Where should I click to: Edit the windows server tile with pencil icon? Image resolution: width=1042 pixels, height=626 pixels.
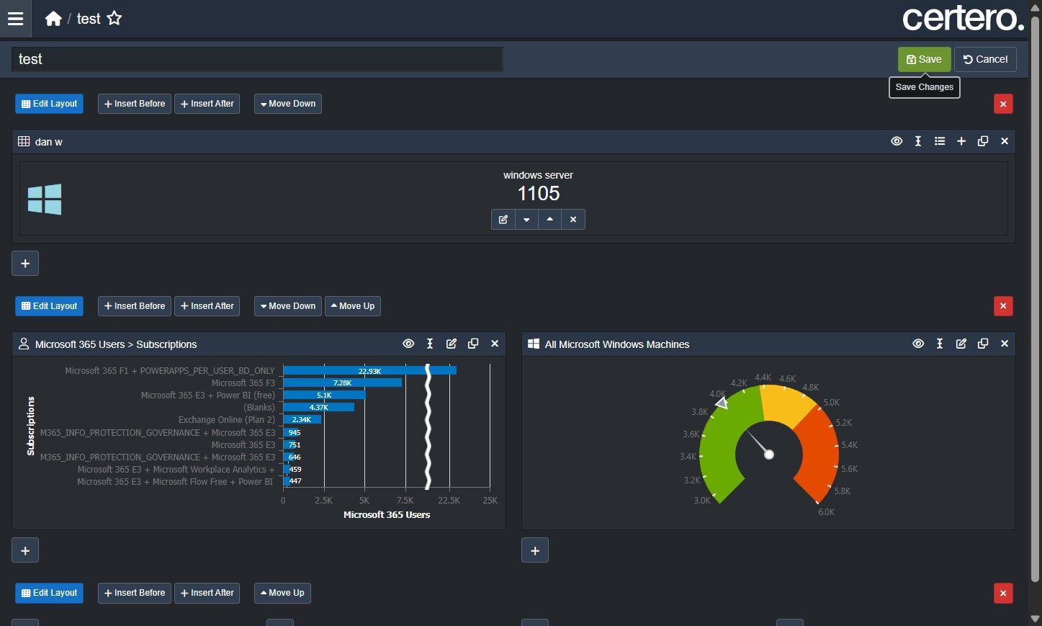503,219
